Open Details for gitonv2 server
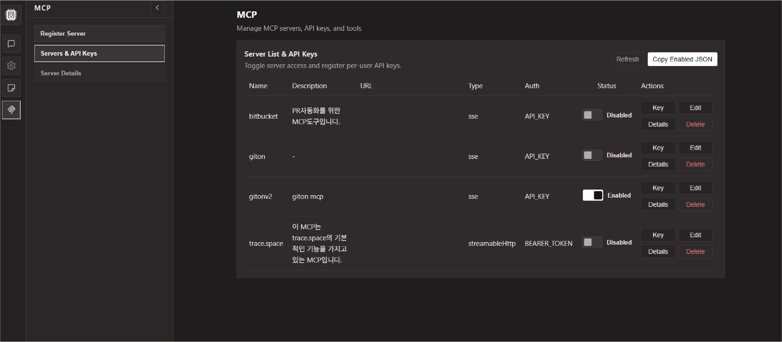Viewport: 782px width, 342px height. tap(658, 205)
